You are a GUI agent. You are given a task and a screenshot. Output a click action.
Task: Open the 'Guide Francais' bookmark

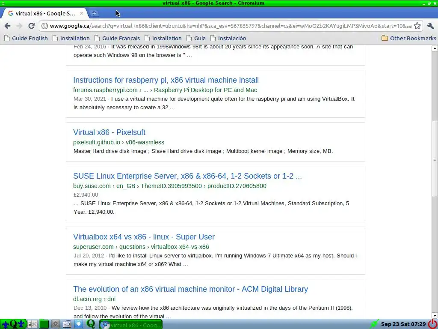pyautogui.click(x=117, y=38)
